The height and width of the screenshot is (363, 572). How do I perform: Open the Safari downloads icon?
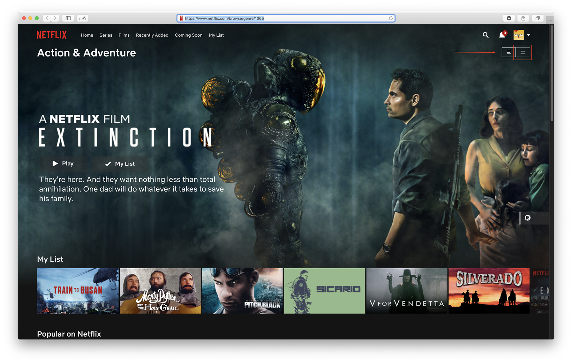pyautogui.click(x=509, y=18)
